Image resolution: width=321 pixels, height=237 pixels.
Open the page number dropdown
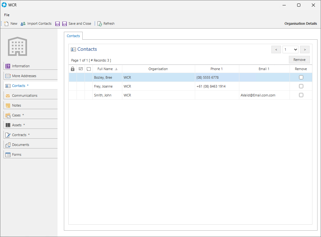[x=290, y=49]
